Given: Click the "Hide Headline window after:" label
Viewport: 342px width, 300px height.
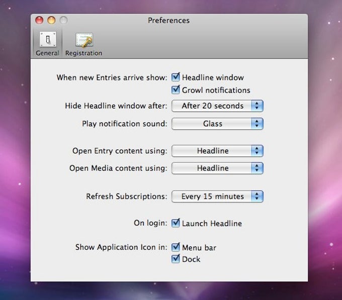Looking at the screenshot, I should click(116, 106).
